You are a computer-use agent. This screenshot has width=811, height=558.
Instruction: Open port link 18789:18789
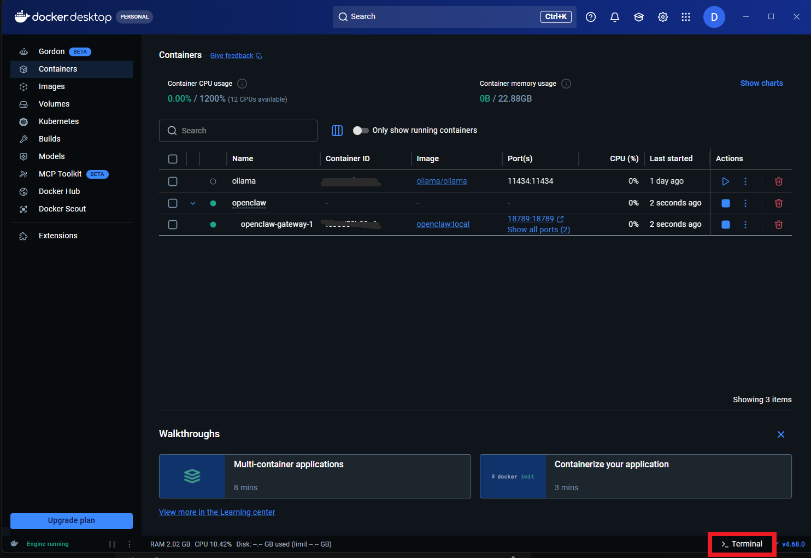(531, 219)
